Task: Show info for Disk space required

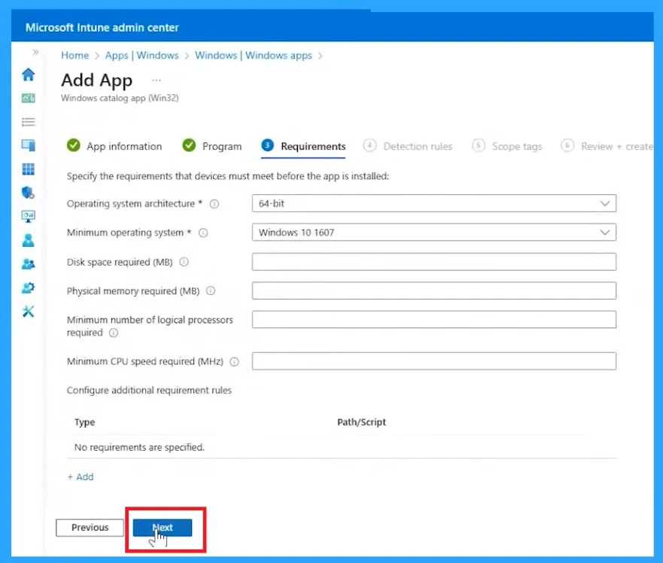Action: (x=184, y=262)
